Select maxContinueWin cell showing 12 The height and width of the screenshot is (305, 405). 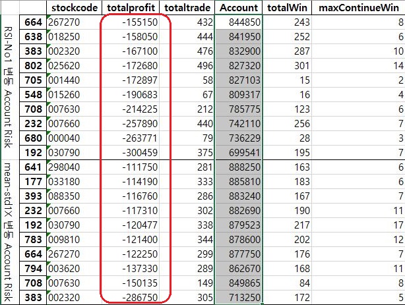[x=359, y=240]
